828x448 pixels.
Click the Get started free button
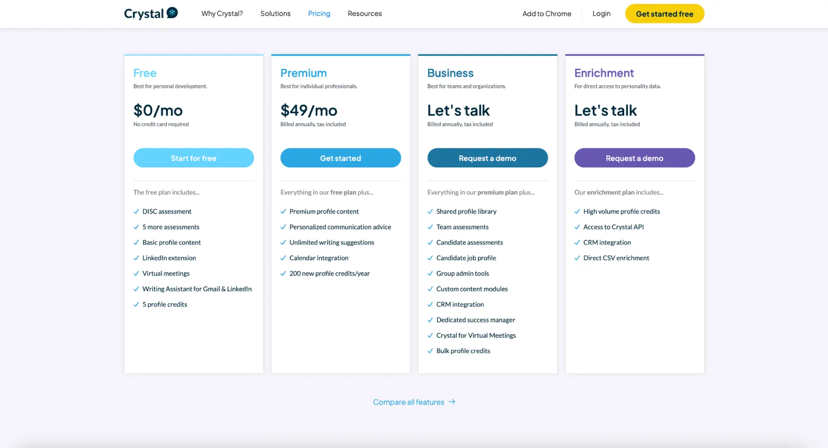pos(664,13)
